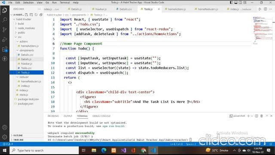Click Ln 6, Col 22 in status bar
The width and height of the screenshot is (275, 155).
coord(177,144)
